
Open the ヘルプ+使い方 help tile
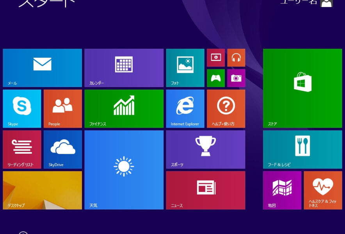tap(226, 109)
